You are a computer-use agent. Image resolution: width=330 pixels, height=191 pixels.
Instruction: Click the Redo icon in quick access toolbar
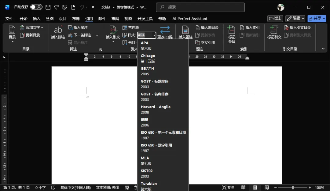(x=57, y=7)
